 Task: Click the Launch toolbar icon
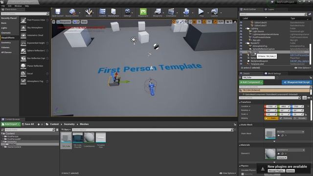(214, 12)
